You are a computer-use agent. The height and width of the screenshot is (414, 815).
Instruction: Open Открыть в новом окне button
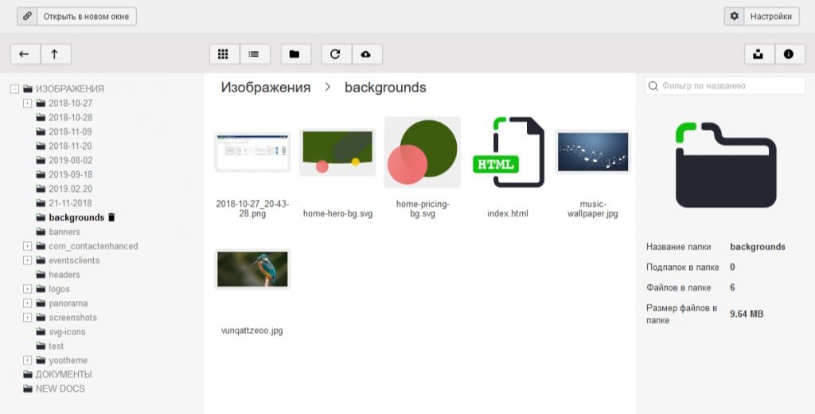[77, 16]
